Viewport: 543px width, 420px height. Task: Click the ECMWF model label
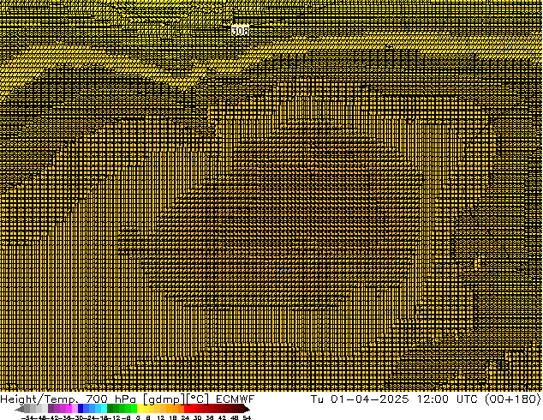click(236, 399)
